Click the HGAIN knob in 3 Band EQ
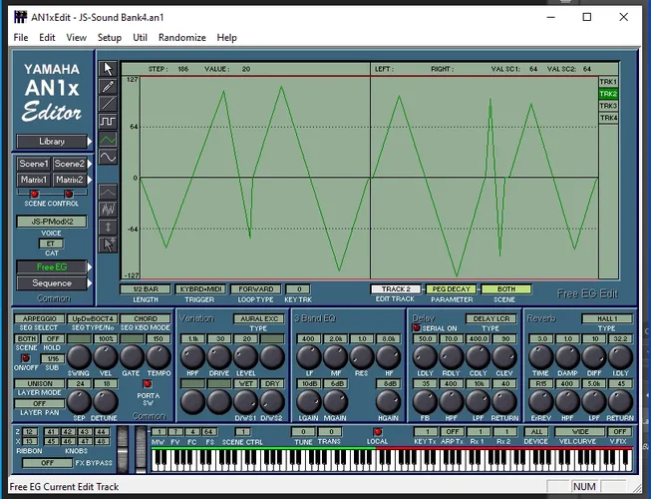The image size is (651, 499). tap(388, 402)
